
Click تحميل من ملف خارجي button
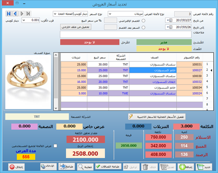point(75,27)
